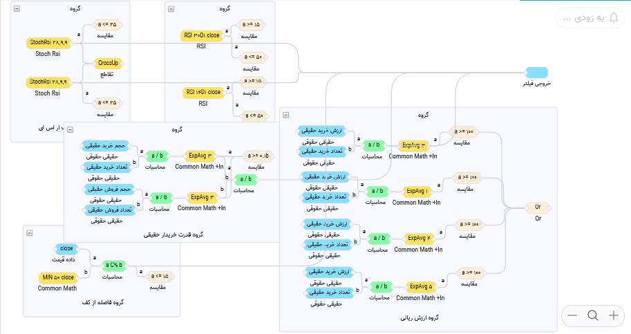
Task: Select the a >= ۱۰۰ node after ExpAvg ۴
Action: (x=469, y=225)
